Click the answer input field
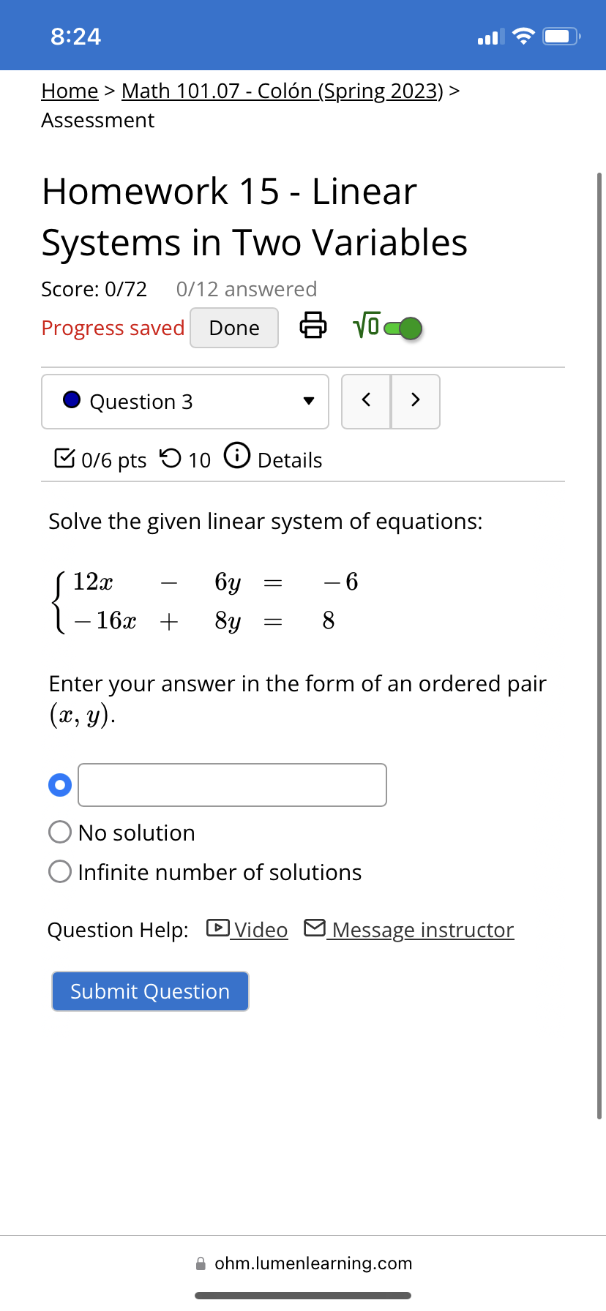606x1311 pixels. click(231, 784)
